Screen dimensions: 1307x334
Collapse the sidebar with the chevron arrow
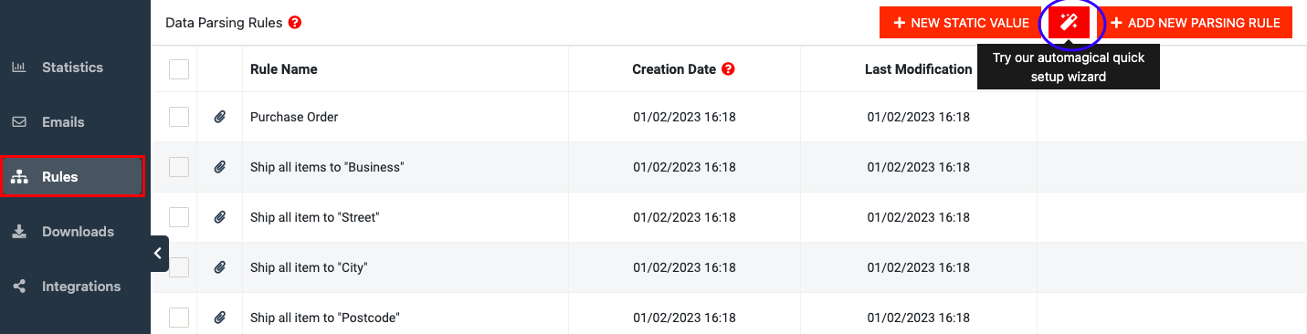[159, 254]
